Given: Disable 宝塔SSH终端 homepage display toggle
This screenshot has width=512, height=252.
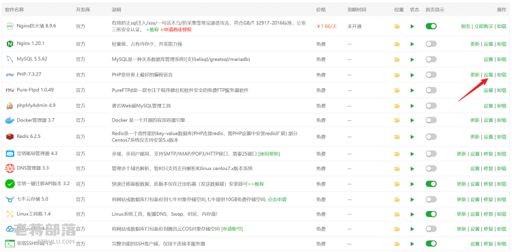Looking at the screenshot, I should click(431, 244).
